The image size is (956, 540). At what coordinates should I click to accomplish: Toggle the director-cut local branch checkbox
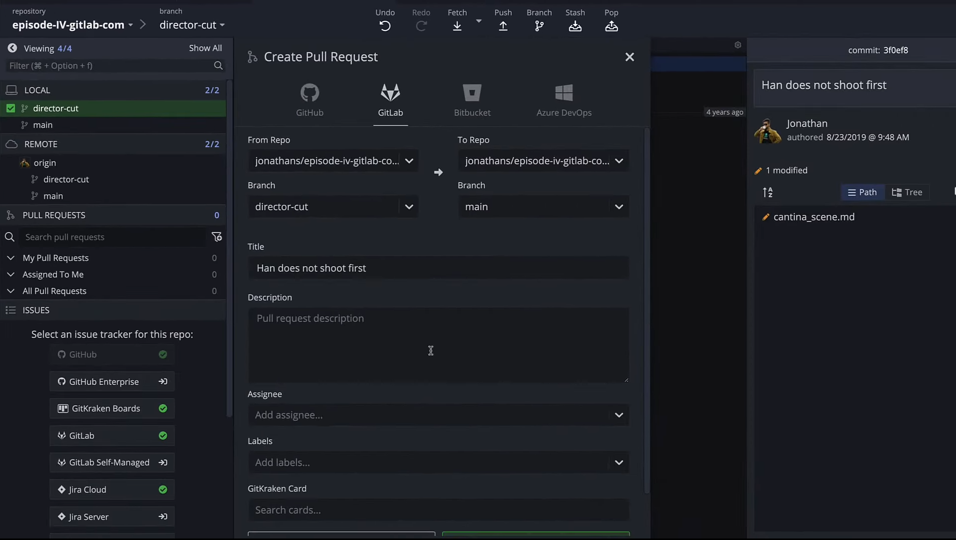[10, 108]
